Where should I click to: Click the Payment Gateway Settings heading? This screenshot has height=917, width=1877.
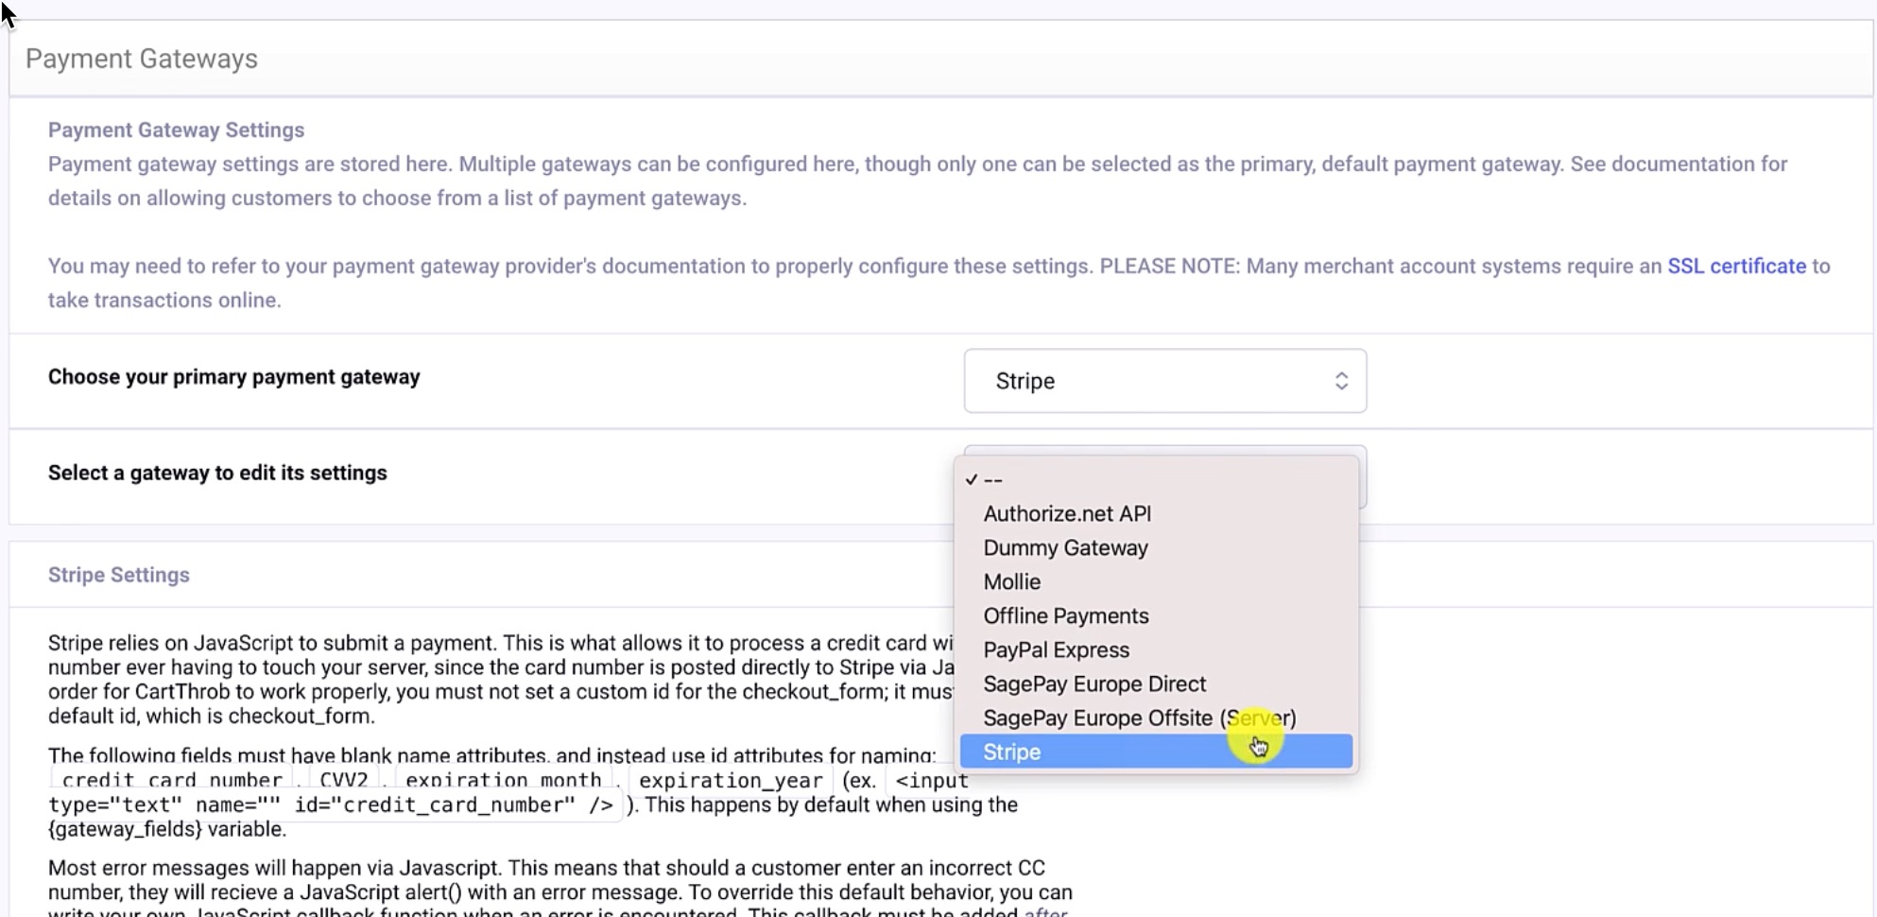click(x=177, y=130)
